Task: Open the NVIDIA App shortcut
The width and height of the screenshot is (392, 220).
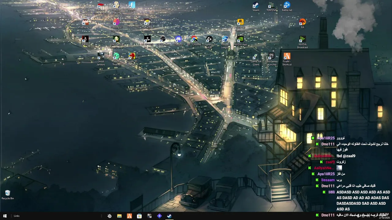Action: coord(240,41)
